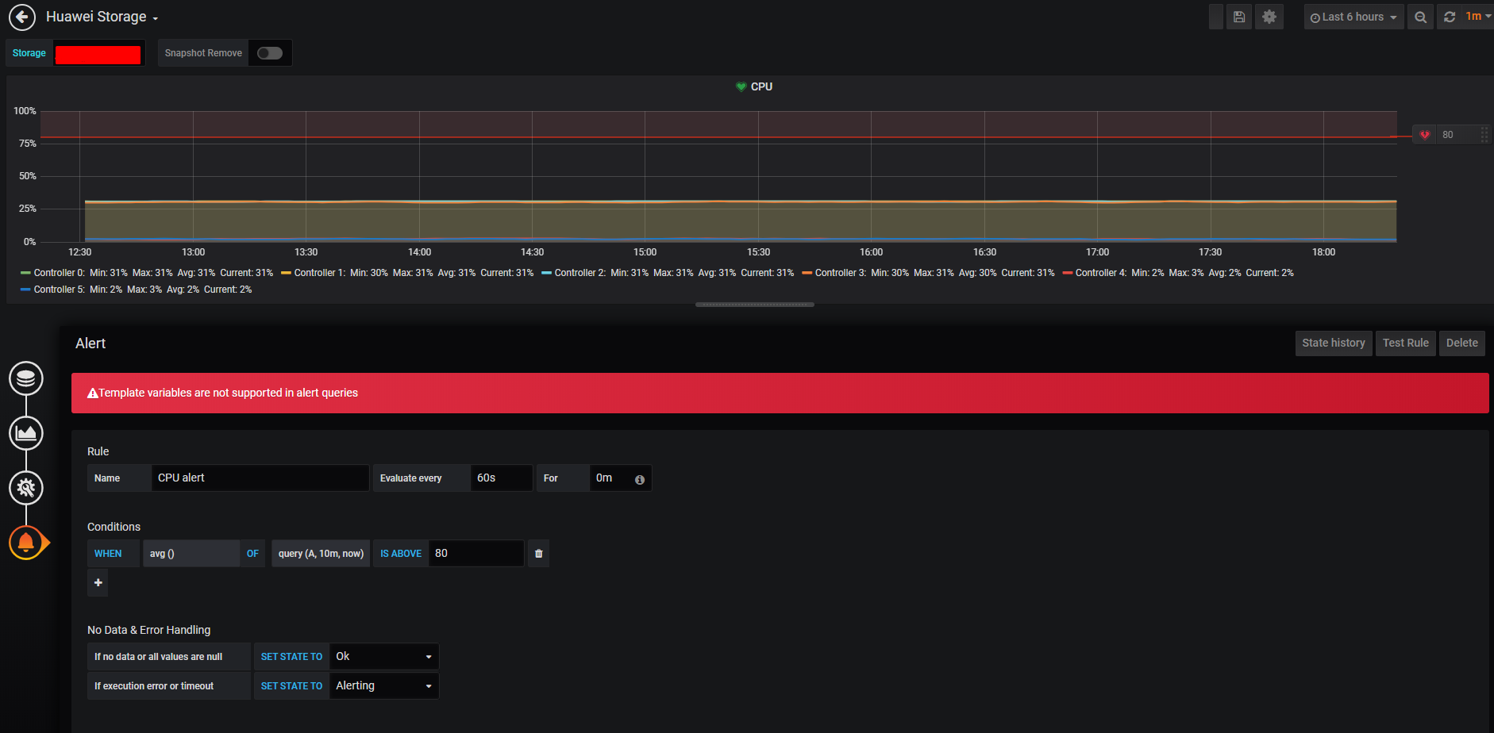Click Controller 4 Max: 3% legend value

pos(1186,273)
